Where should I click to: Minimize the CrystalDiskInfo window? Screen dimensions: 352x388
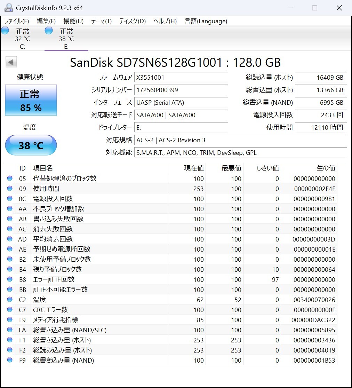pyautogui.click(x=291, y=8)
